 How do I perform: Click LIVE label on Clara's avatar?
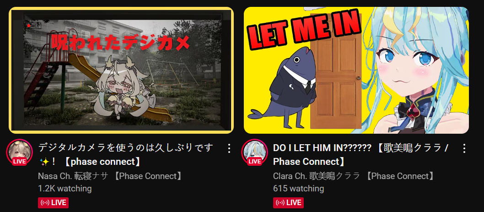[255, 161]
